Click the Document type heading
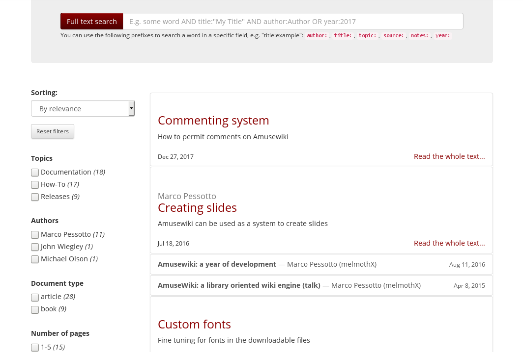523x352 pixels. coord(57,283)
